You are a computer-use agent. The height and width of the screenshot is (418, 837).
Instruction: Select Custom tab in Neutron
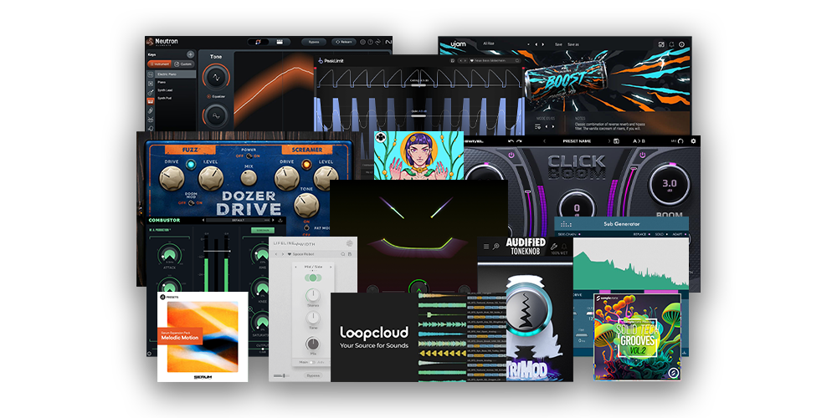pyautogui.click(x=183, y=64)
